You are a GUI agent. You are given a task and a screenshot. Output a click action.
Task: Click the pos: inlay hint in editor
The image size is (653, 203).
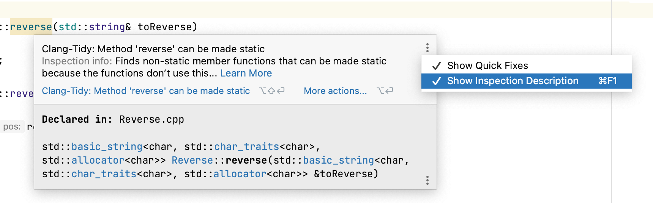tap(12, 126)
